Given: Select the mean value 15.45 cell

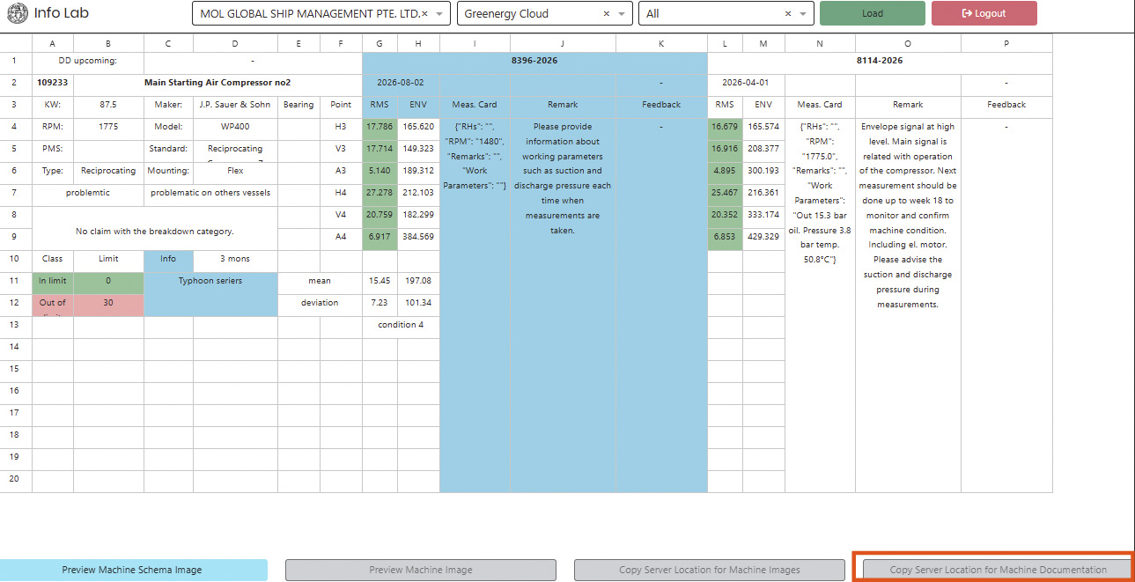Looking at the screenshot, I should [x=380, y=281].
